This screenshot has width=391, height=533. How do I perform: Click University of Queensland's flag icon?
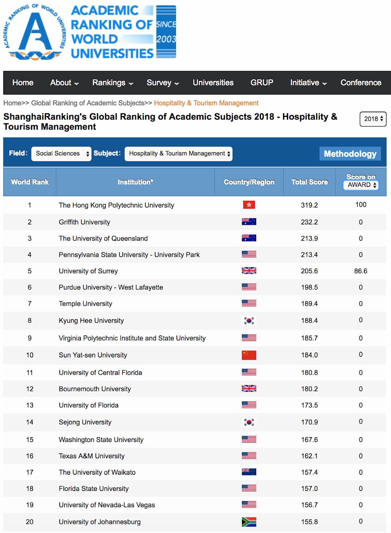[x=249, y=238]
